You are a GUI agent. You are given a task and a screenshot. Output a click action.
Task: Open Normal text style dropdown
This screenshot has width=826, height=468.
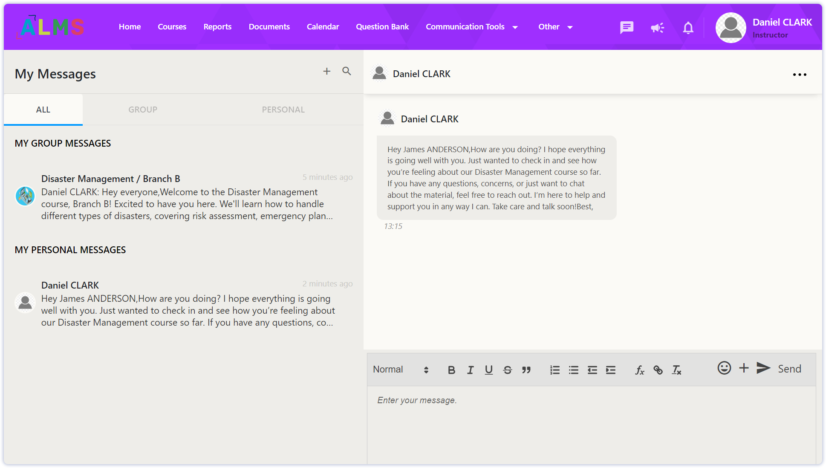401,370
